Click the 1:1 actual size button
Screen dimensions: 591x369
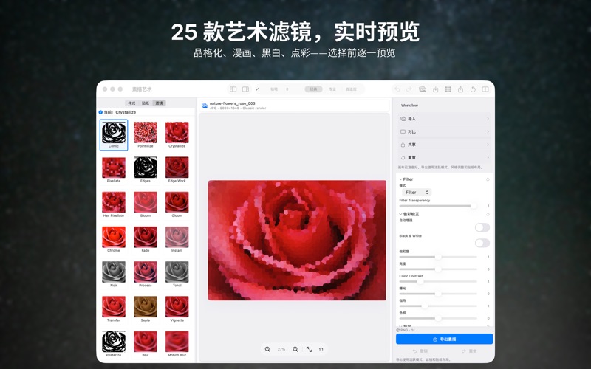pos(321,349)
